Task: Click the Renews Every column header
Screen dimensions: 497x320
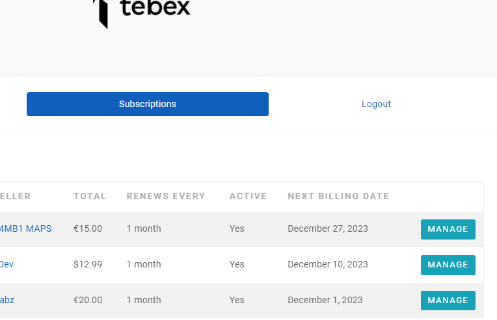Action: (x=166, y=197)
